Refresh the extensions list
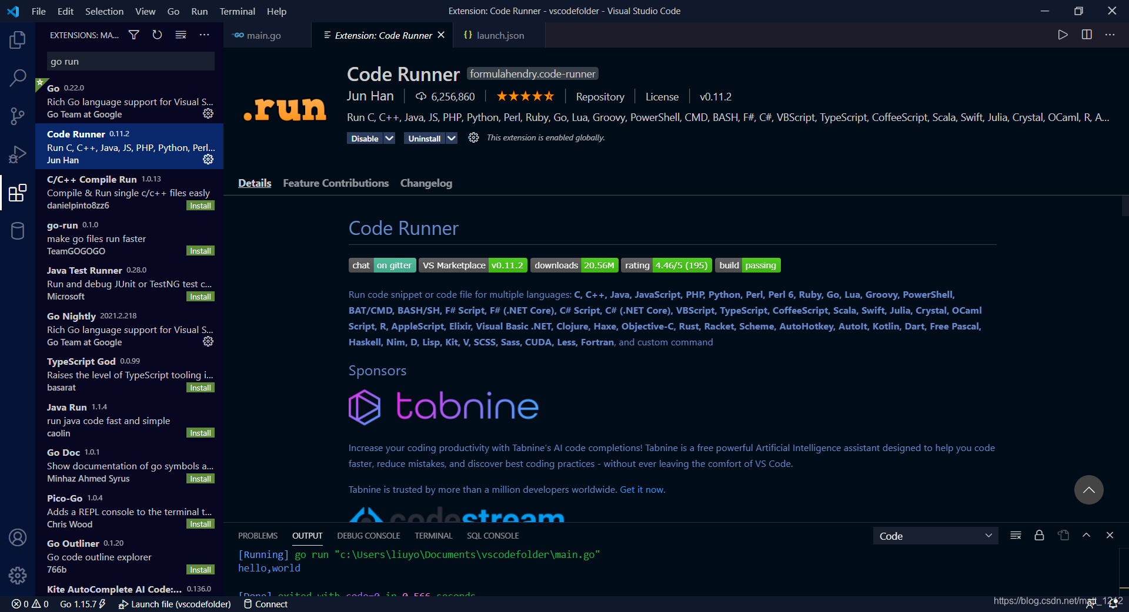The height and width of the screenshot is (612, 1129). coord(157,35)
